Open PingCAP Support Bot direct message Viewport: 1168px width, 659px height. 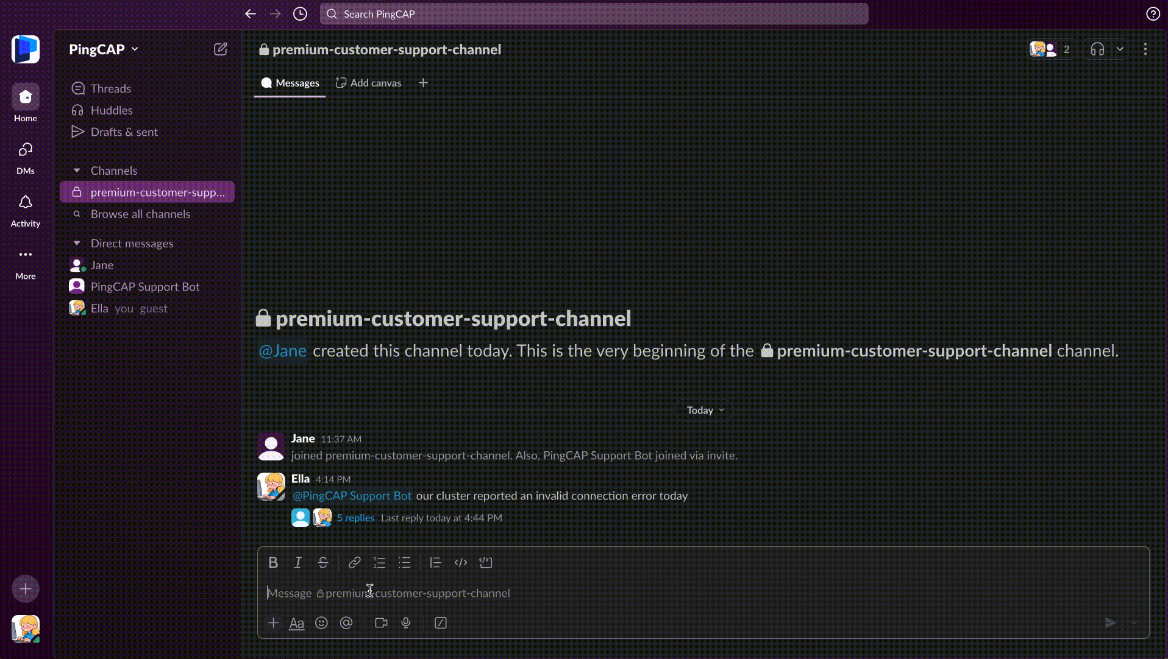click(x=147, y=287)
